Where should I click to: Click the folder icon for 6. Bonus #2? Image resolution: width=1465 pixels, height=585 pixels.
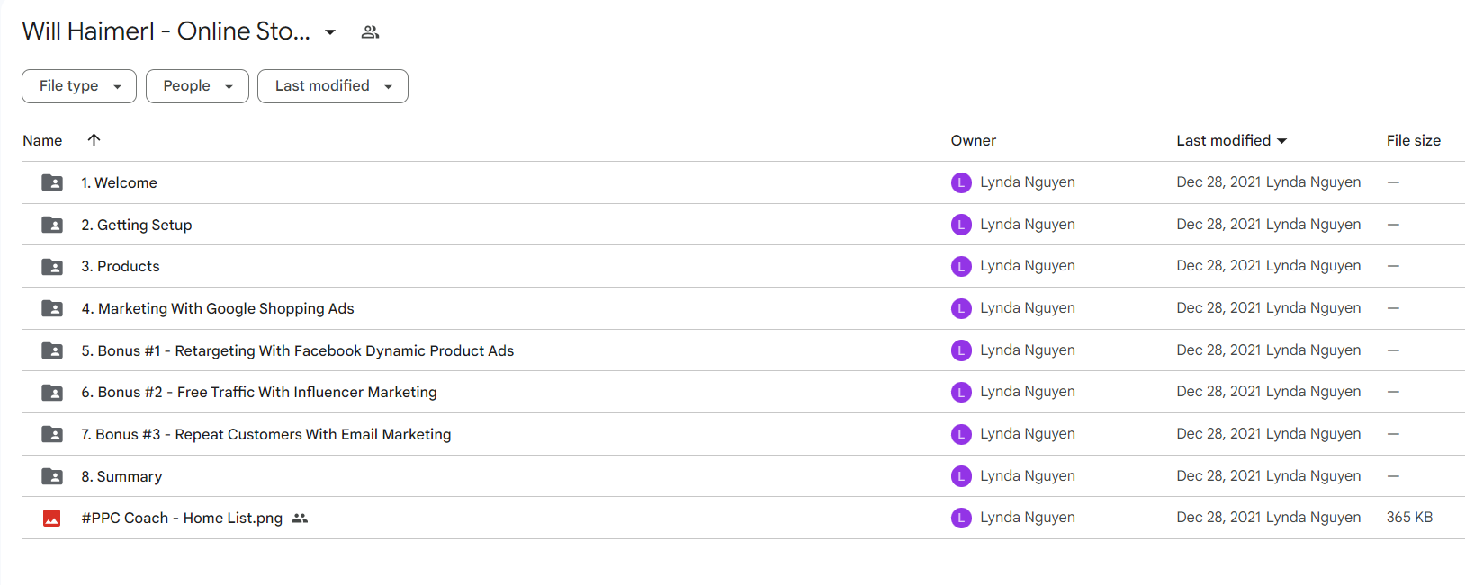coord(52,393)
